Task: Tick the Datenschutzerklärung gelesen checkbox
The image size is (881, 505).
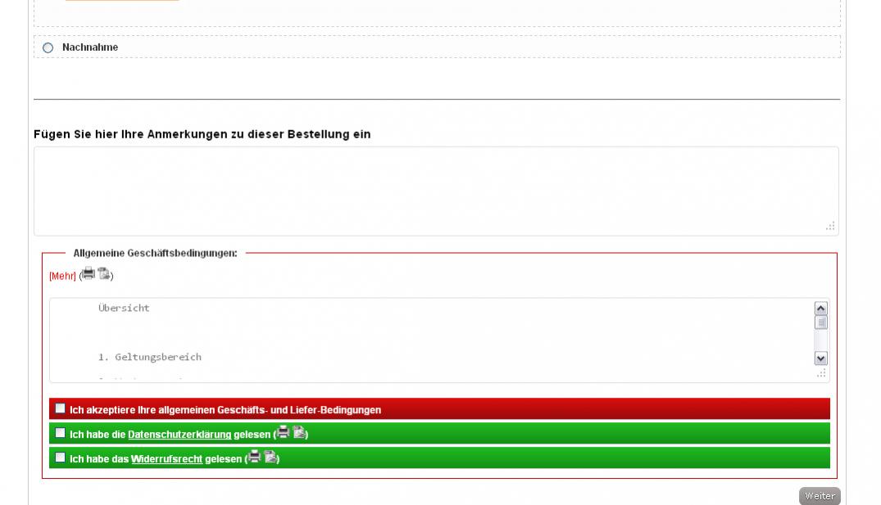Action: point(60,433)
